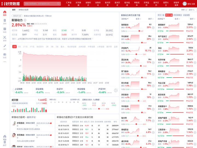This screenshot has width=197, height=148.
Task: Add 新锦动力 to watchlist with plus icon
Action: 25,20
